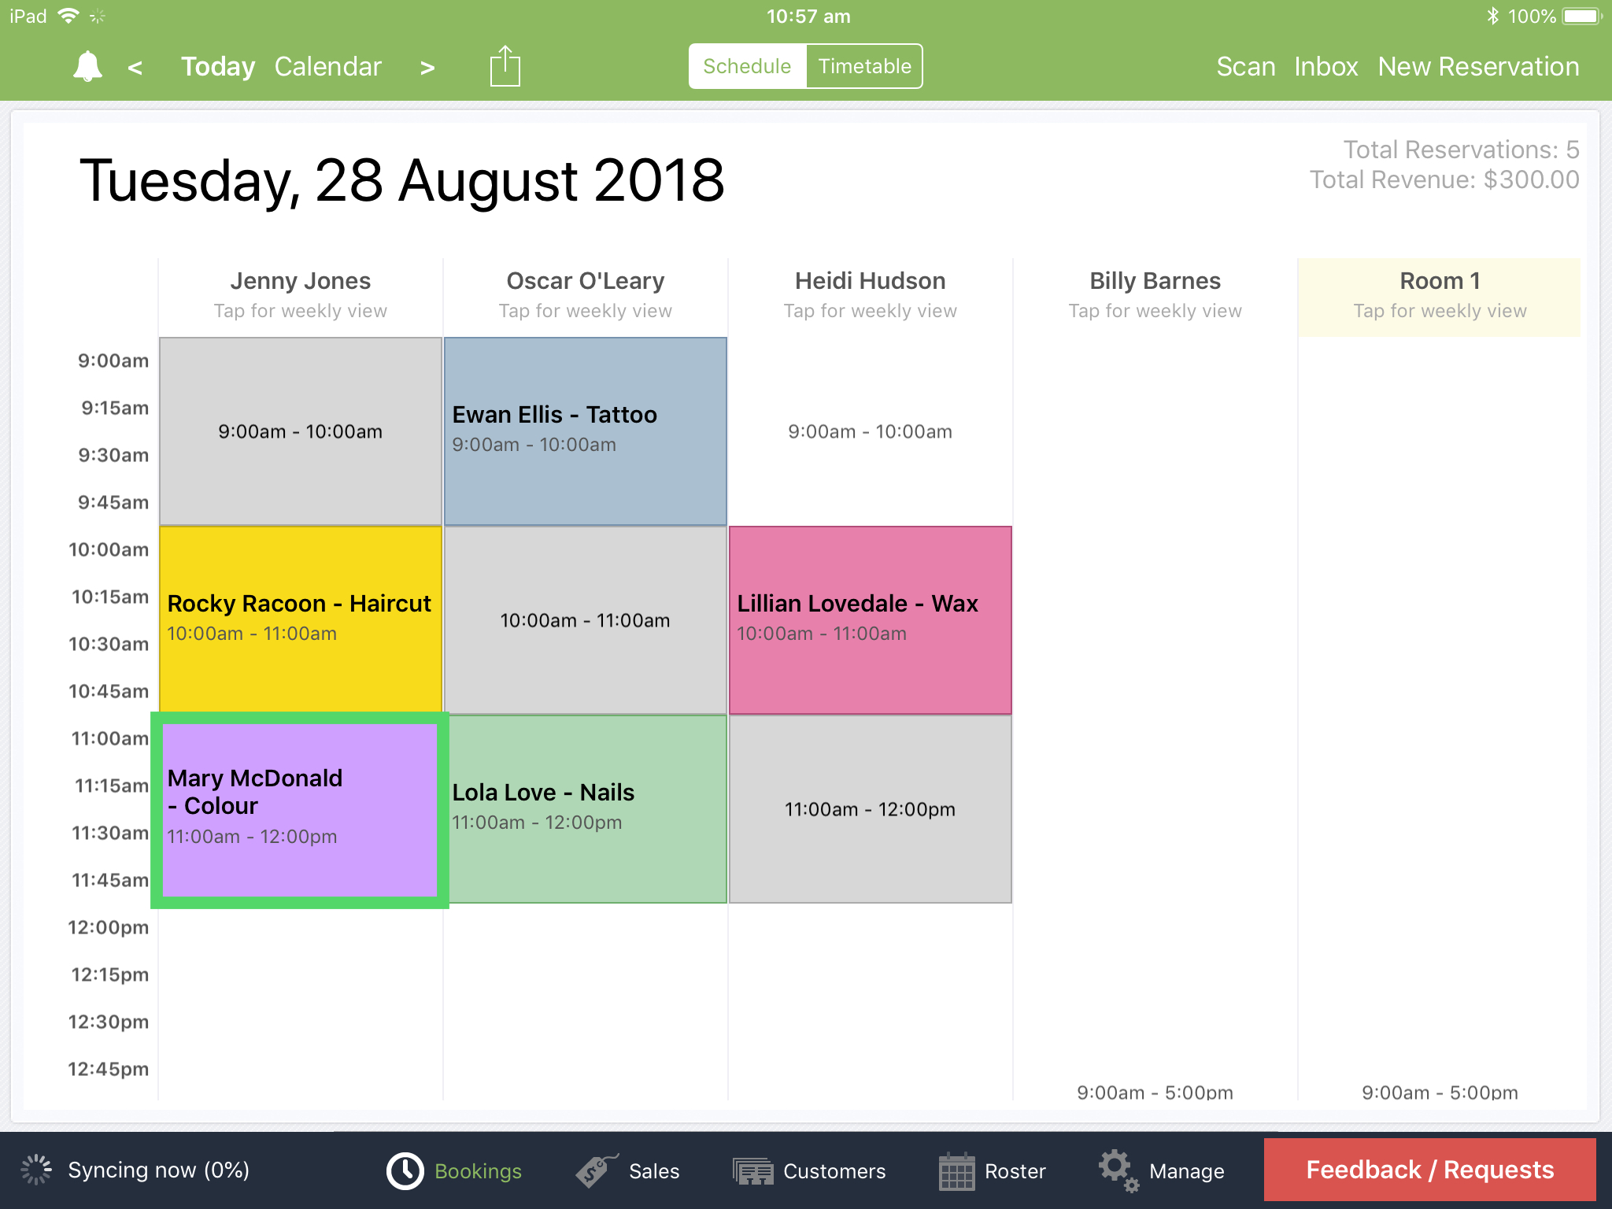Tap Oscar O'Leary grey 10:00am - 11:00am block
Image resolution: width=1612 pixels, height=1209 pixels.
click(585, 620)
